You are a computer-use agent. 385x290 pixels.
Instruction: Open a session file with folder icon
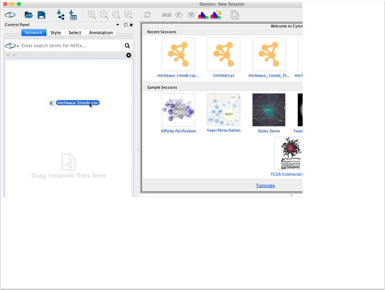tap(29, 15)
